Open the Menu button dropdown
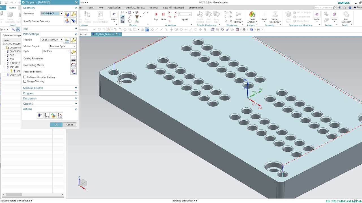Viewport: 362px width, 203px height. (x=4, y=29)
